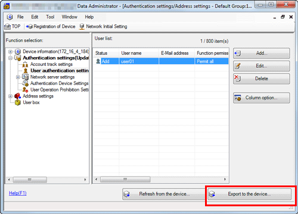This screenshot has height=214, width=298.
Task: Select the User box icon in tree
Action: point(18,102)
